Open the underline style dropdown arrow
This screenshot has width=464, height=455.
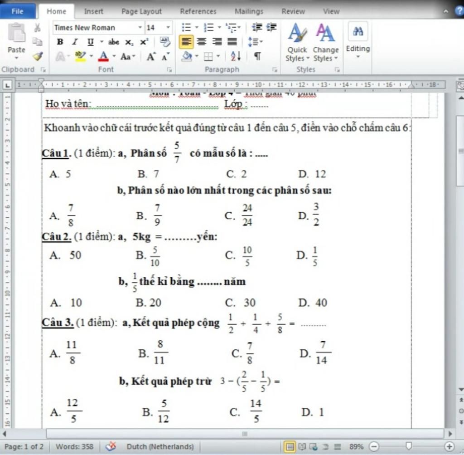pos(101,42)
